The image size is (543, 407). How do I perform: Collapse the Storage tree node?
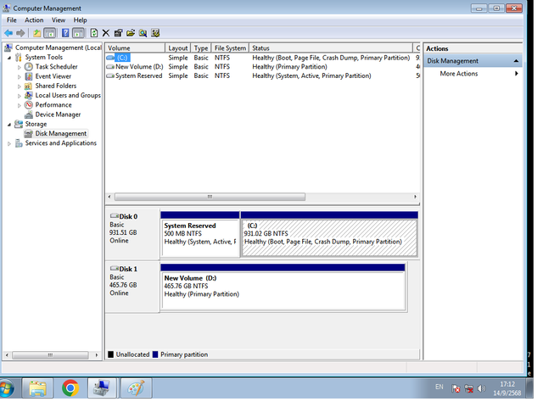click(9, 125)
